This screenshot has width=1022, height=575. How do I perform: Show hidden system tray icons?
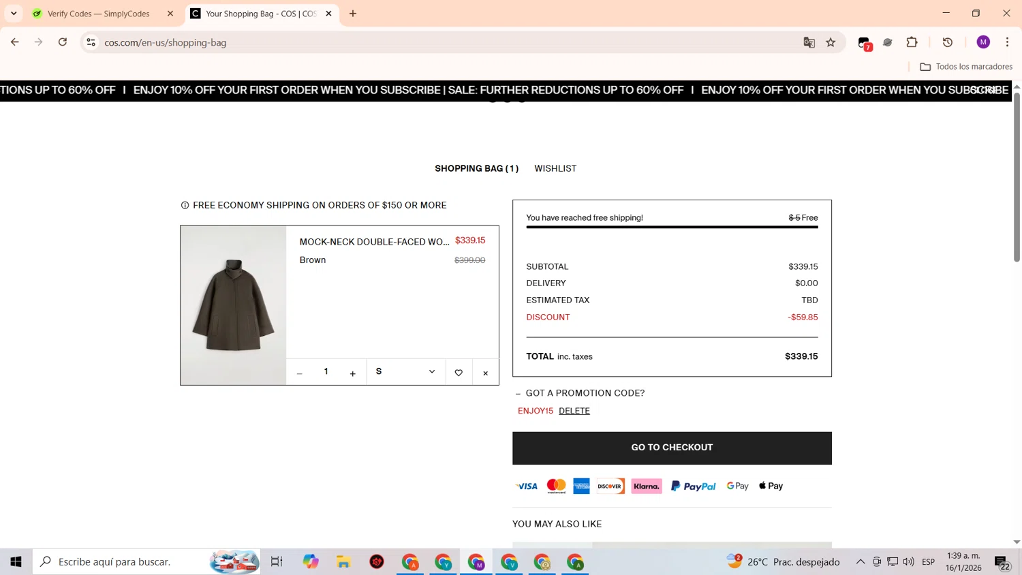click(x=861, y=562)
